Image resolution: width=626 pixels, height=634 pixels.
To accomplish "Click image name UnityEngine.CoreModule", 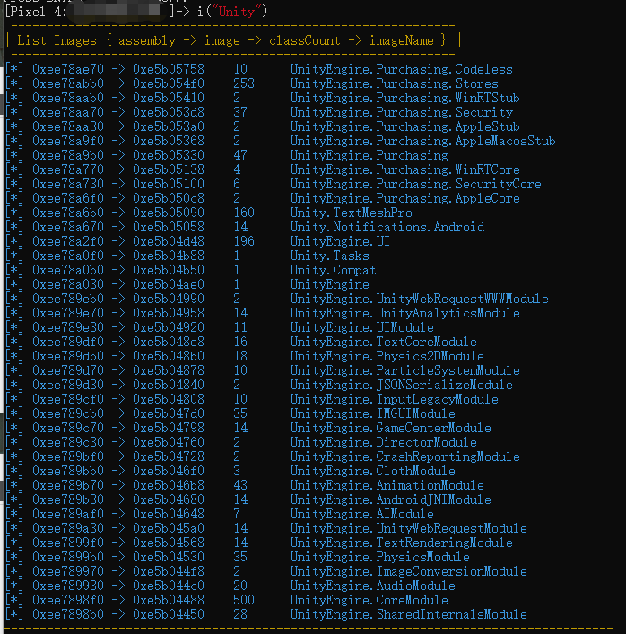I will 369,600.
